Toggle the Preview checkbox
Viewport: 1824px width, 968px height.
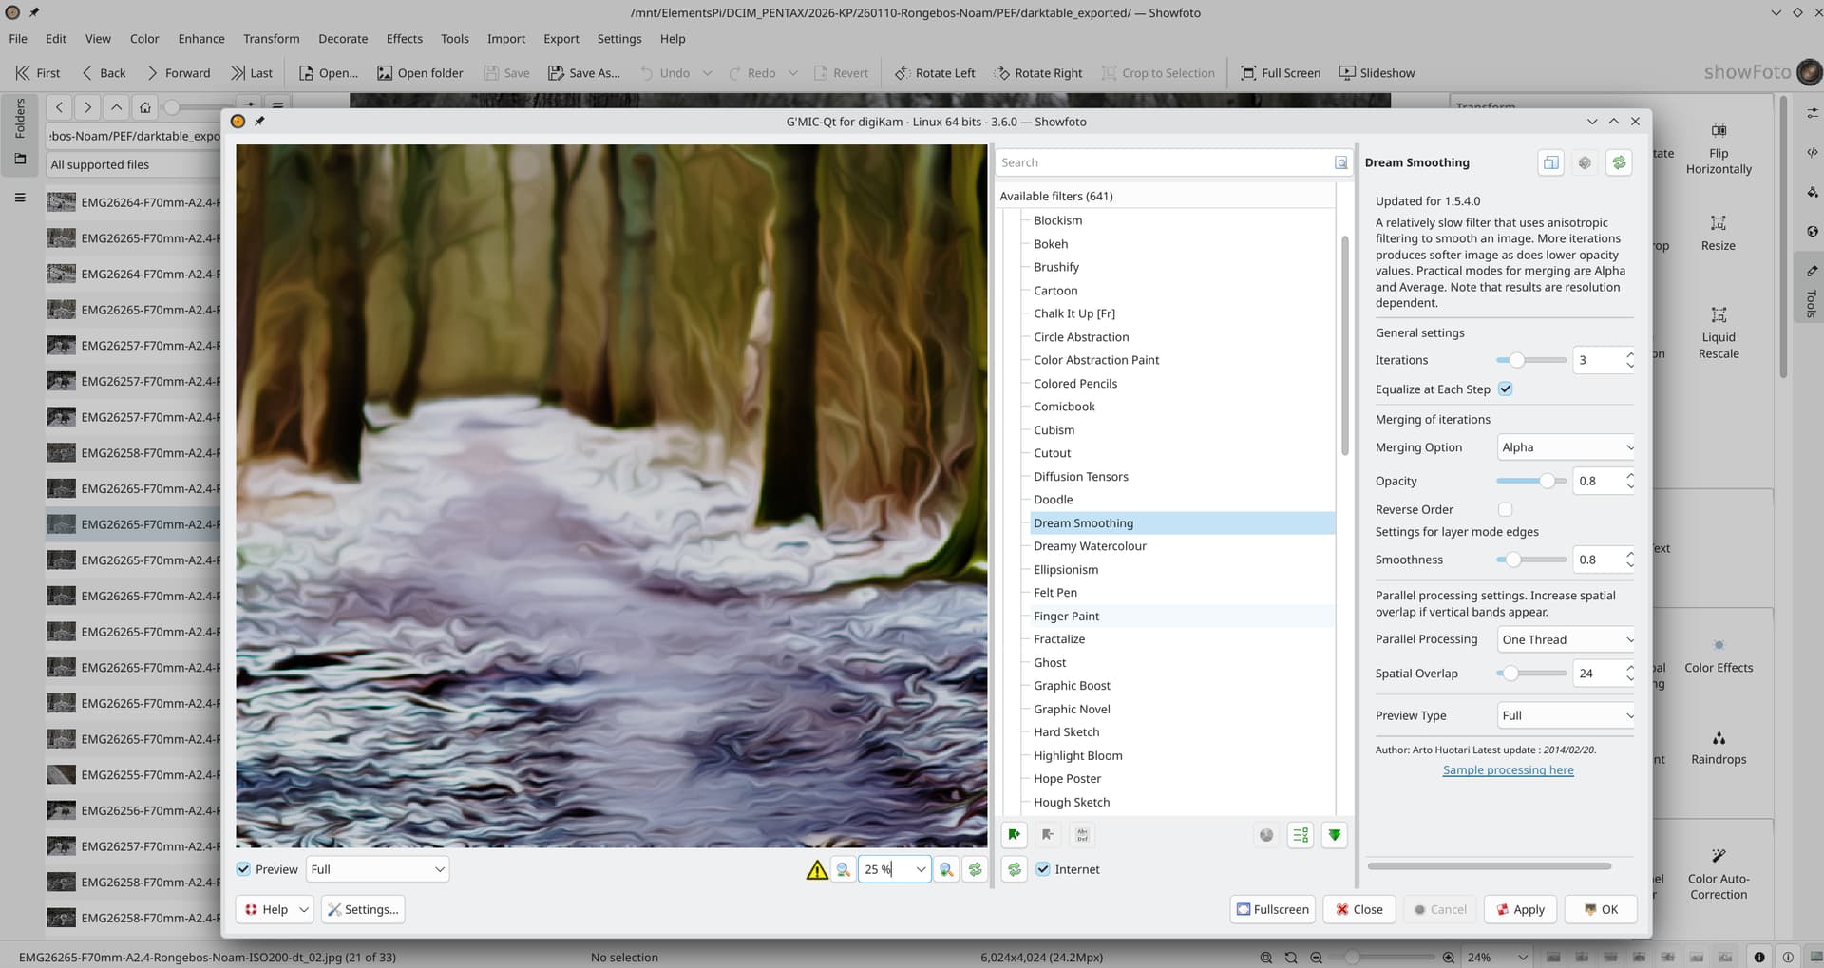(x=244, y=869)
